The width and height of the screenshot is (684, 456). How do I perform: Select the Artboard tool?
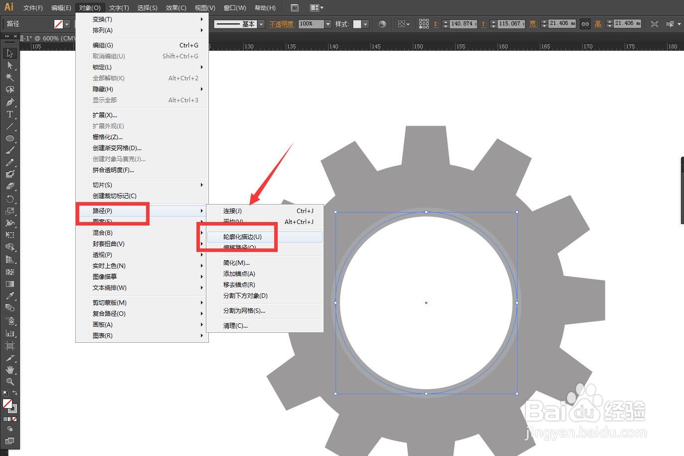(x=9, y=345)
